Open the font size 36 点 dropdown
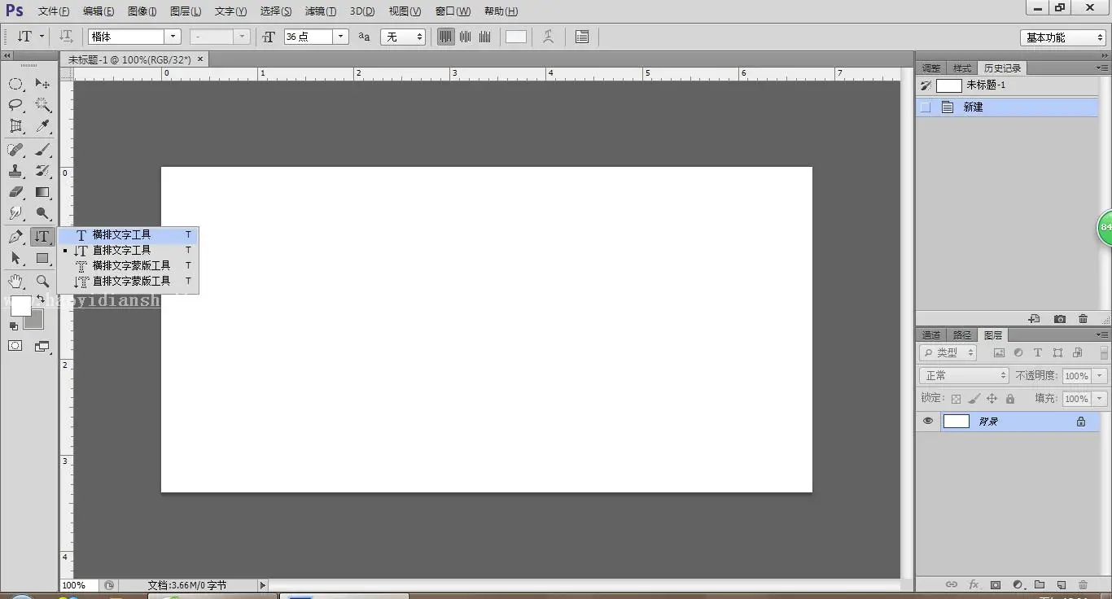 341,37
